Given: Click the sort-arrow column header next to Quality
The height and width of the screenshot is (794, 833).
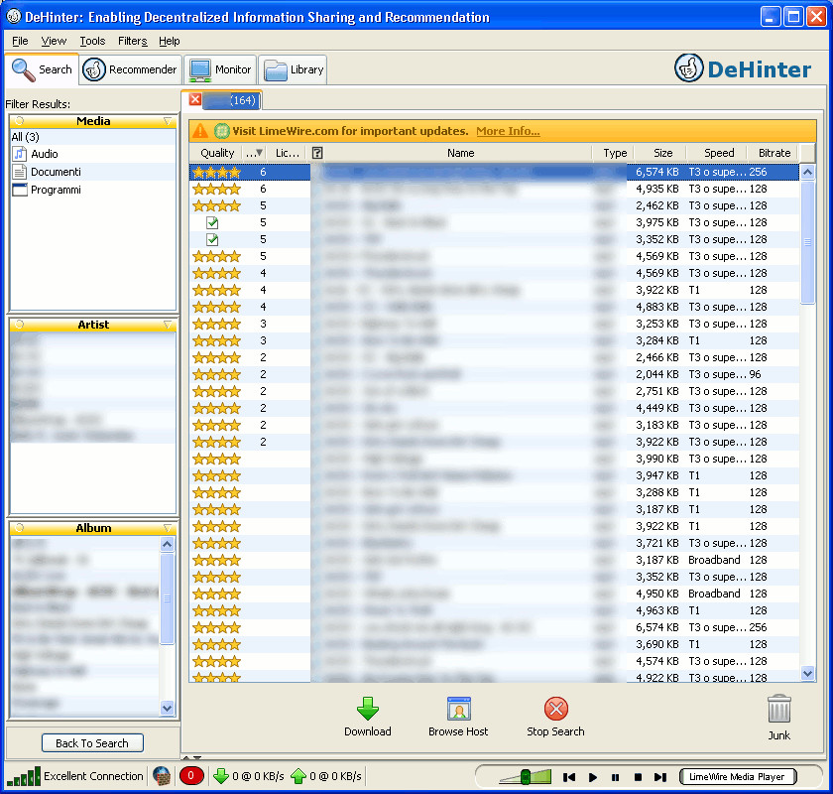Looking at the screenshot, I should (x=254, y=153).
